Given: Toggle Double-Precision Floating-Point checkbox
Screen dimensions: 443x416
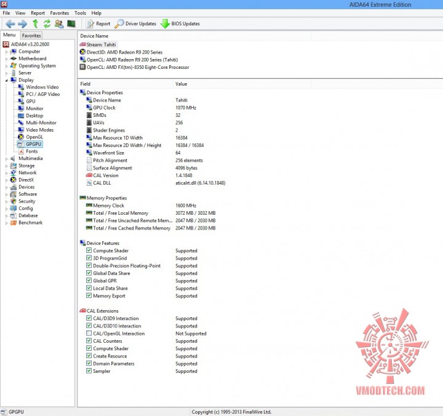Looking at the screenshot, I should 89,265.
